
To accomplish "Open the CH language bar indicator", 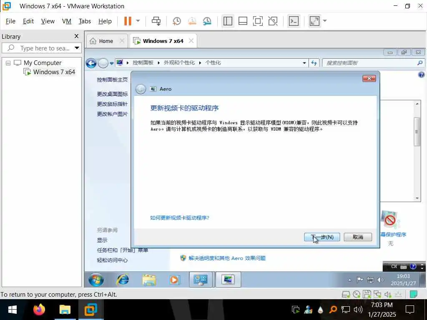I will pyautogui.click(x=394, y=266).
